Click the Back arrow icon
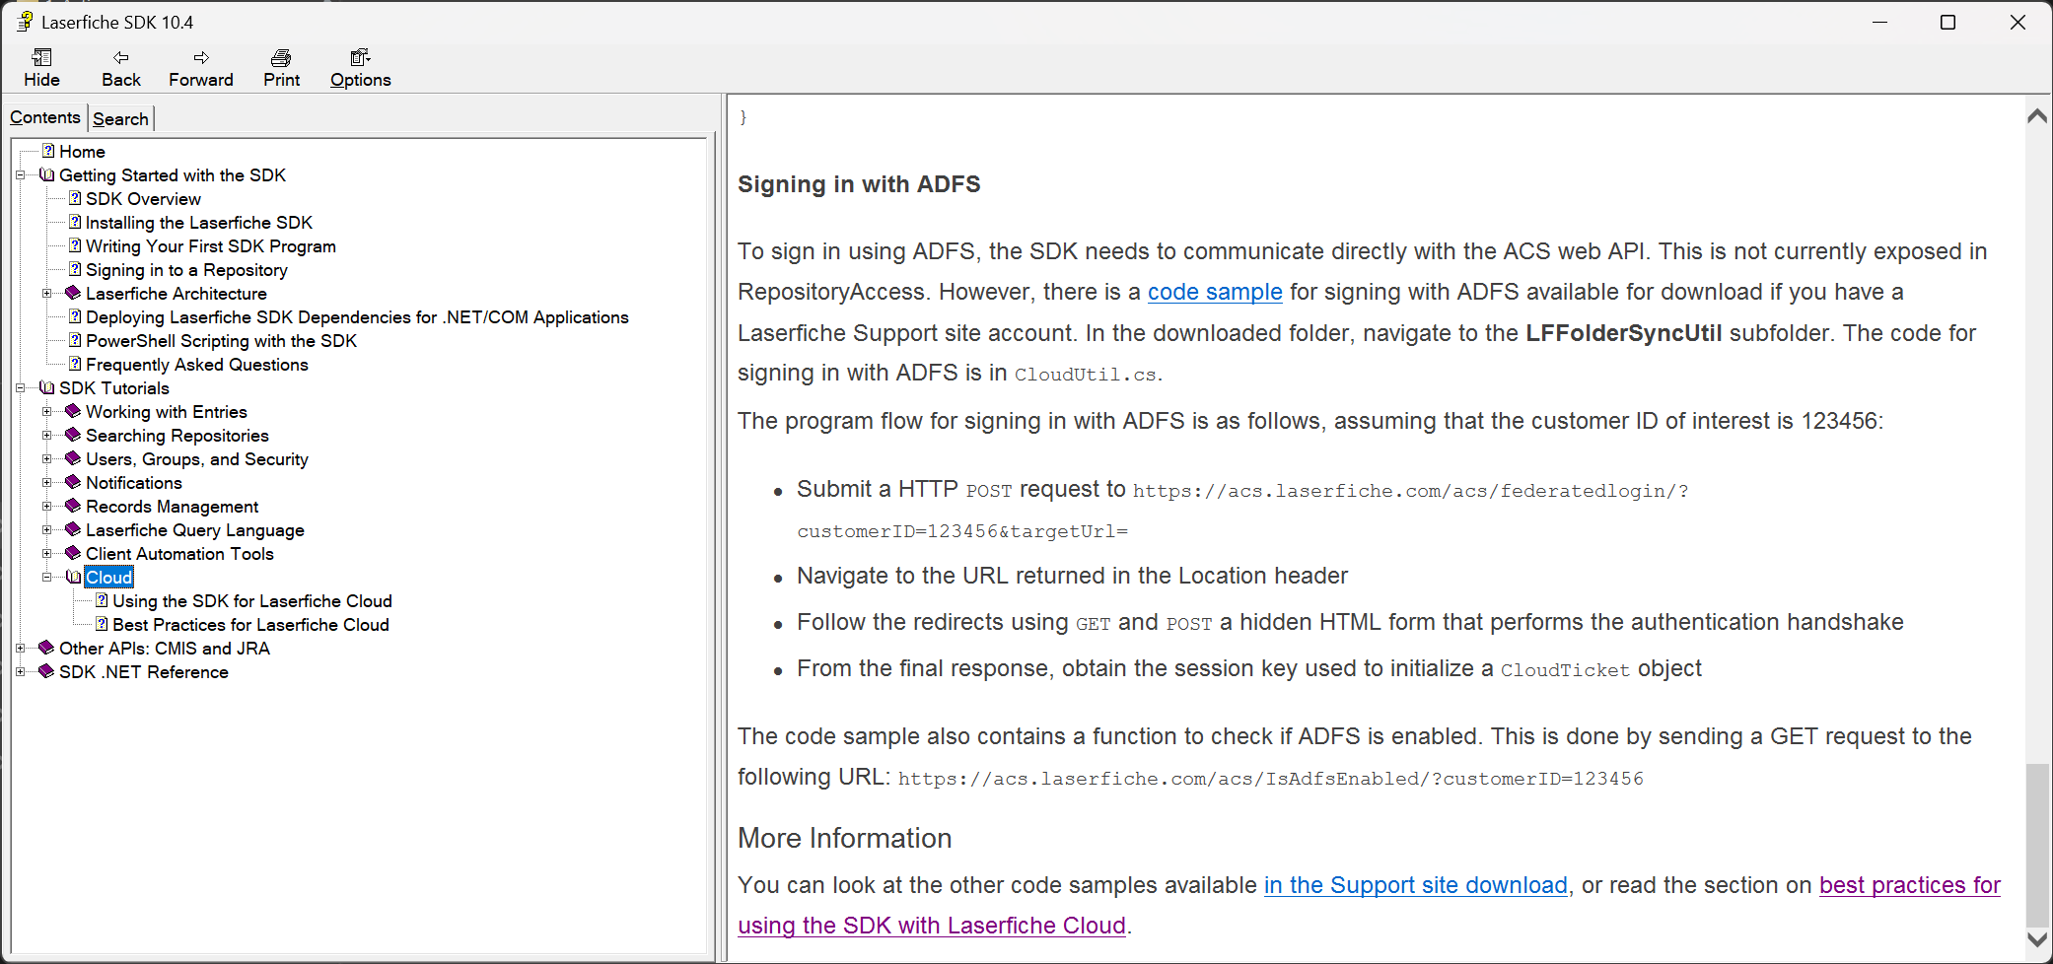The image size is (2053, 964). [x=120, y=57]
